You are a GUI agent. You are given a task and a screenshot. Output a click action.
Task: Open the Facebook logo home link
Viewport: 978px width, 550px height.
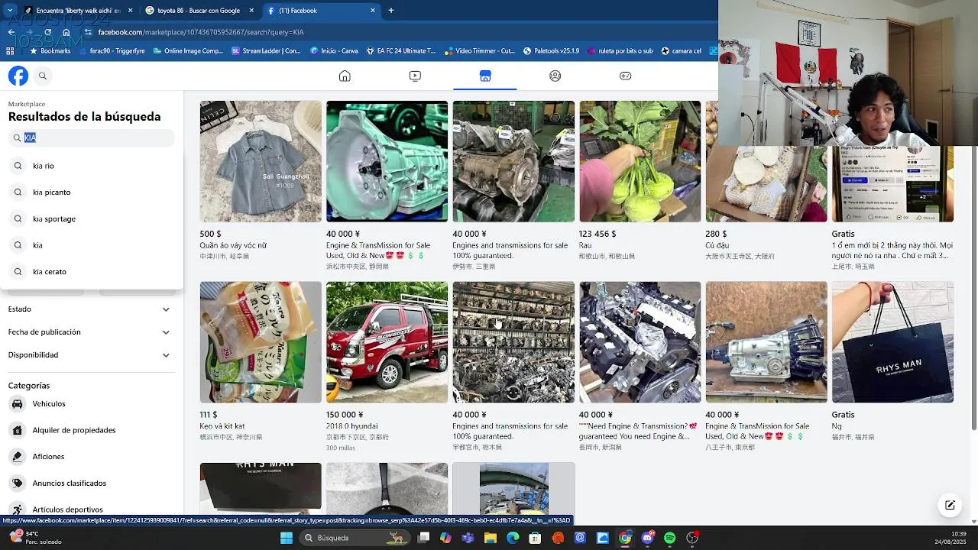coord(18,76)
